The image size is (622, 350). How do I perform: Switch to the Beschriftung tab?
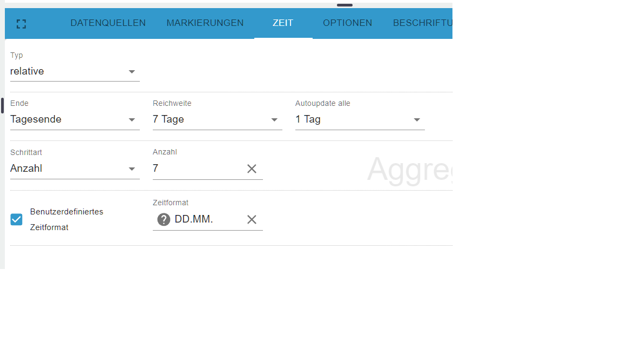pyautogui.click(x=422, y=23)
